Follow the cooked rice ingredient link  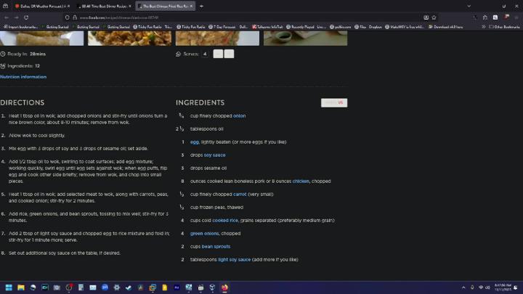(225, 220)
